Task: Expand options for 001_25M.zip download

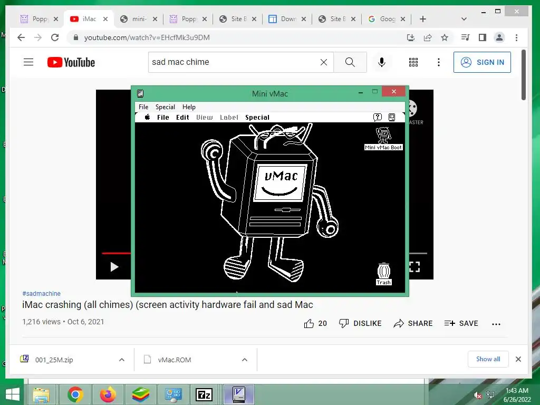Action: (122, 360)
